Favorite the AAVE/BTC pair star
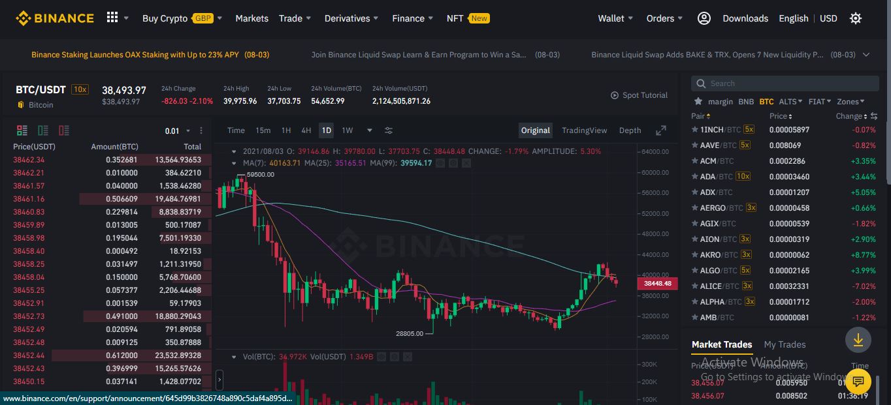 pos(694,145)
